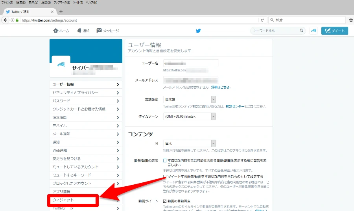This screenshot has width=354, height=211.
Task: Open 通知 settings in sidebar
Action: [86, 142]
